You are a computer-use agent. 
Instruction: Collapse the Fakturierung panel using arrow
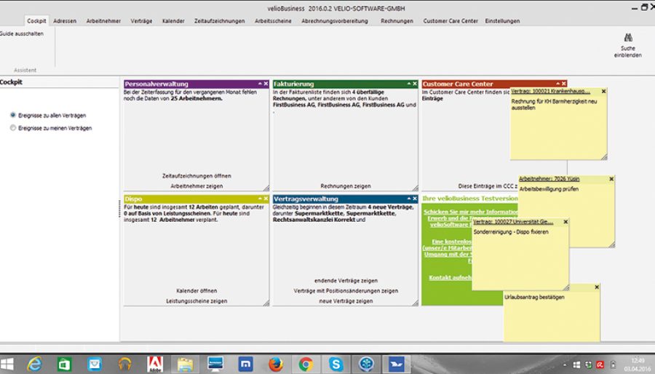[x=409, y=84]
